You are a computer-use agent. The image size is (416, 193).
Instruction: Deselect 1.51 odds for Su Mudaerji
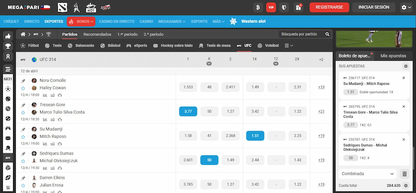point(255,136)
